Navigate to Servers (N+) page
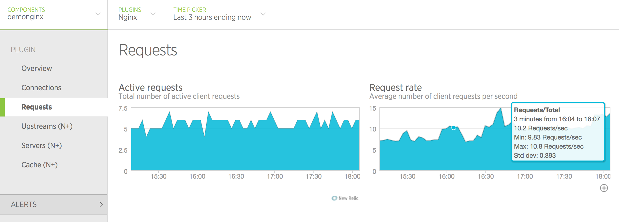Screen dimensions: 619x222 [42, 146]
